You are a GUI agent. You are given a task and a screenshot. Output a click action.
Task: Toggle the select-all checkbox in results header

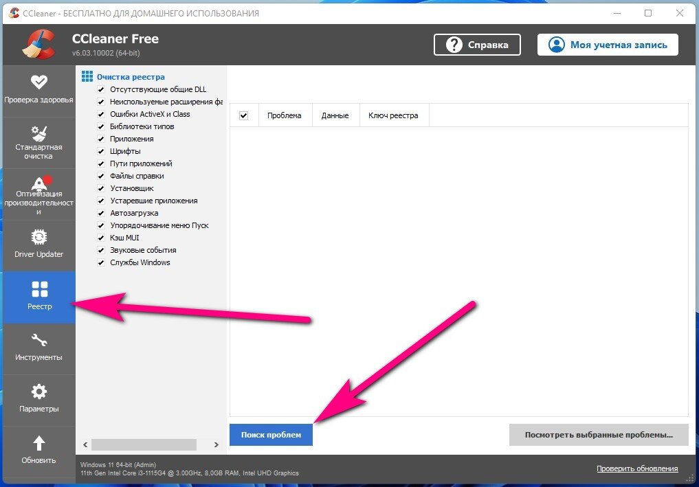tap(243, 115)
